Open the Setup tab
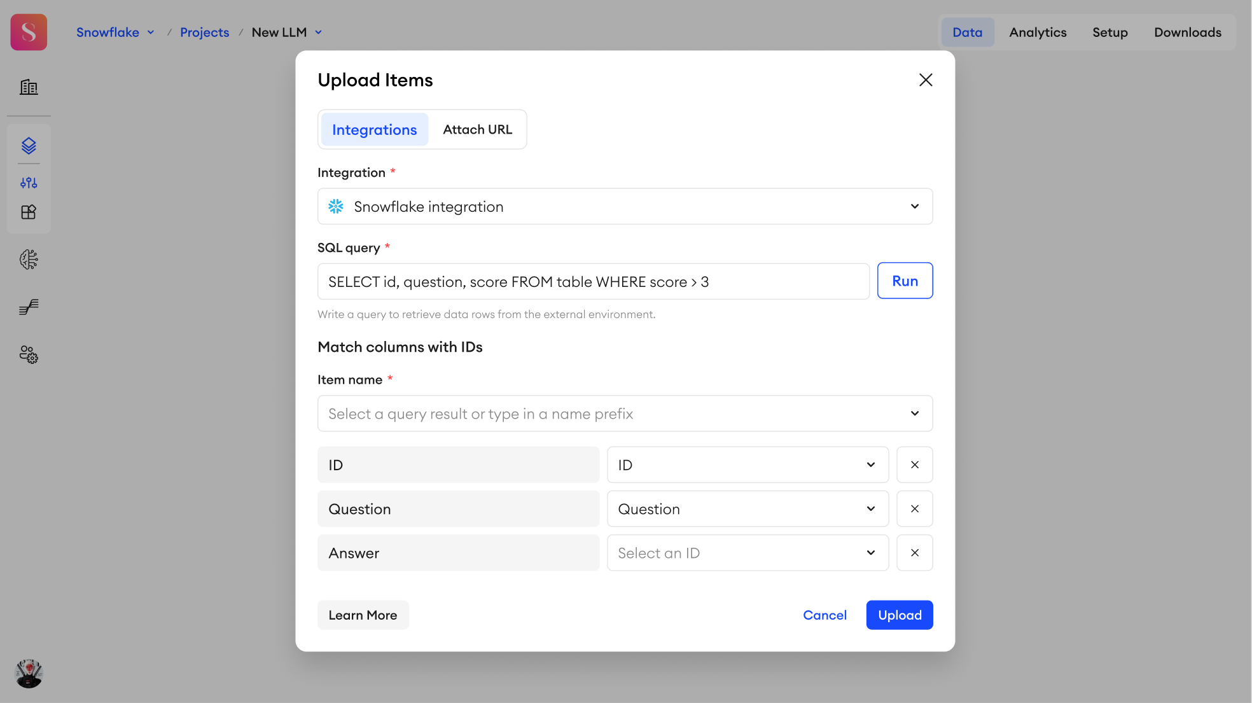 (1110, 32)
